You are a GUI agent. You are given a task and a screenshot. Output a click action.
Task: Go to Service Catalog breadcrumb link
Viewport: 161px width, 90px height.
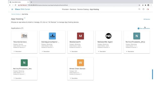16,14
